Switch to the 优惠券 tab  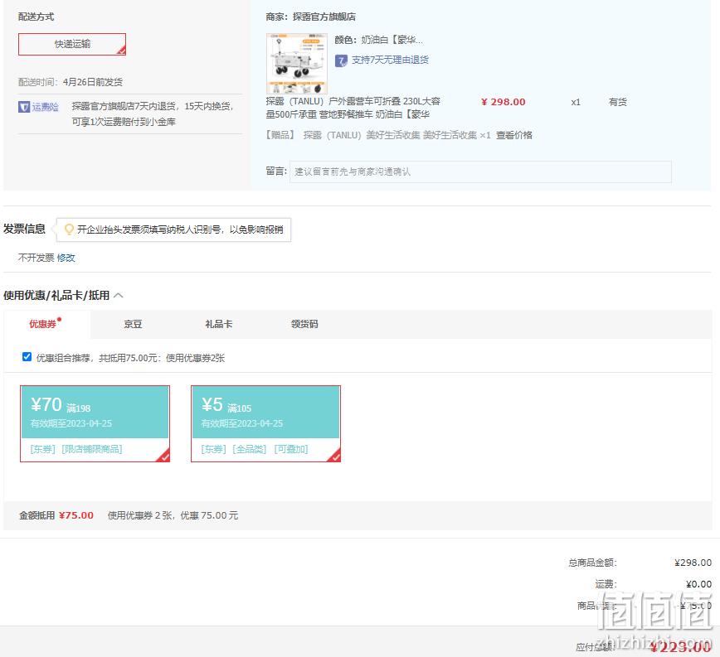[x=42, y=324]
